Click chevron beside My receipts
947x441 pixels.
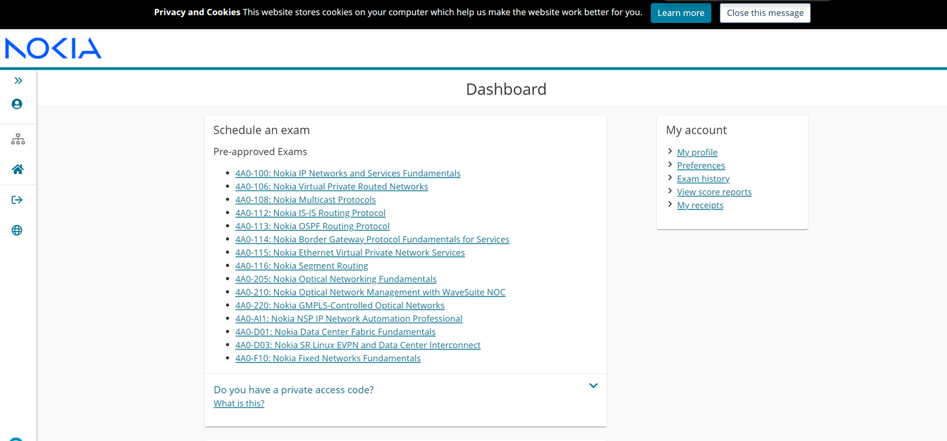(670, 204)
